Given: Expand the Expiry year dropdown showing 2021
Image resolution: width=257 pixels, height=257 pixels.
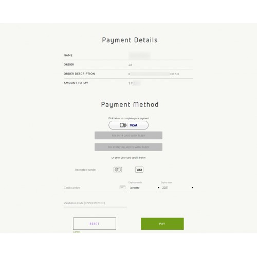Looking at the screenshot, I should (x=178, y=188).
